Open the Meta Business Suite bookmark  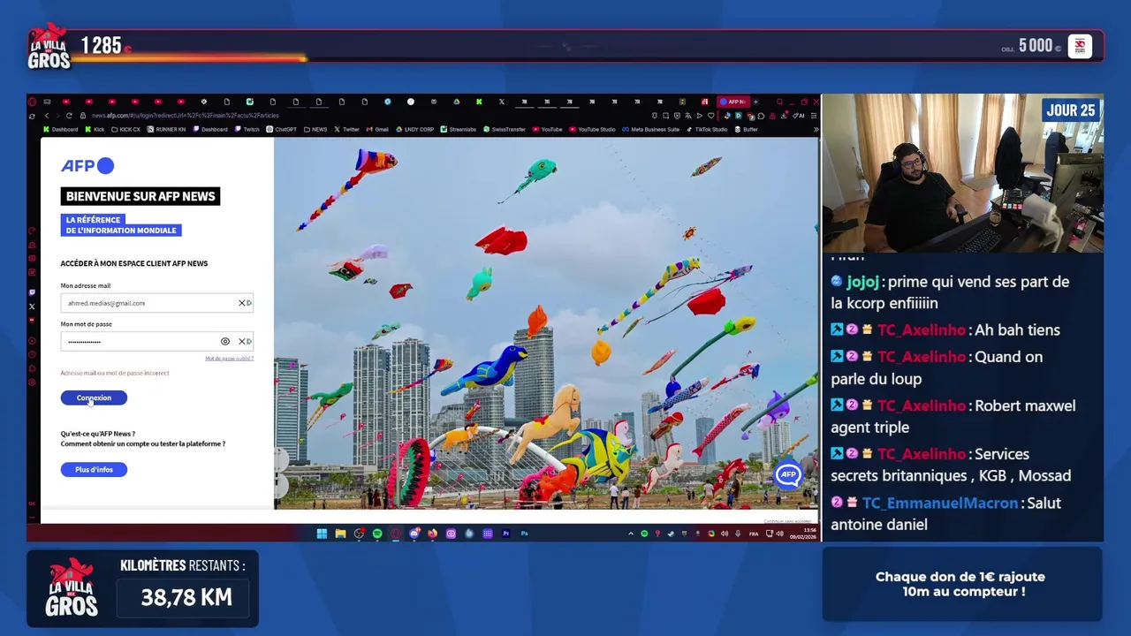pyautogui.click(x=650, y=129)
